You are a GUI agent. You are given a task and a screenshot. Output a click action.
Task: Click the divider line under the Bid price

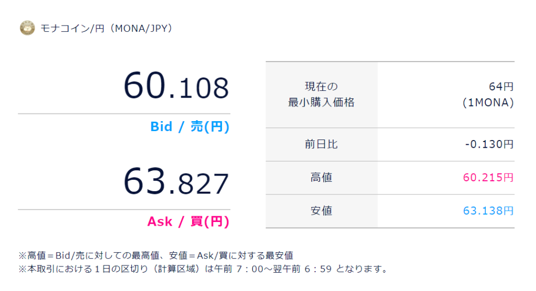coord(124,113)
